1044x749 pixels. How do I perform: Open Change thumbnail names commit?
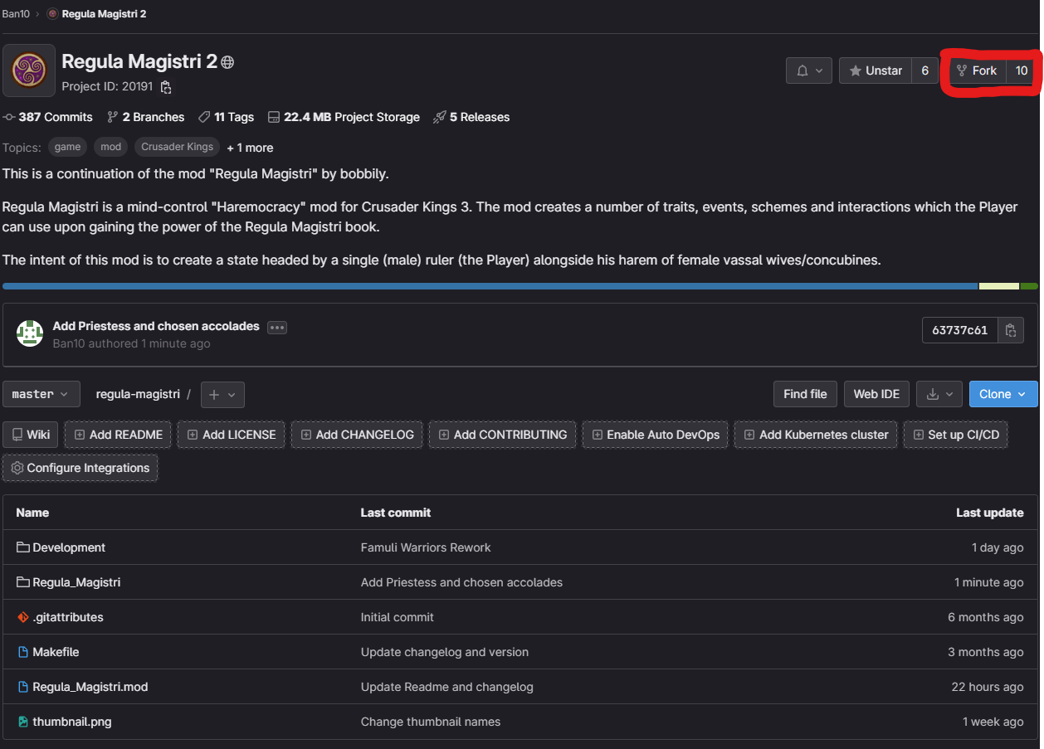click(x=431, y=722)
